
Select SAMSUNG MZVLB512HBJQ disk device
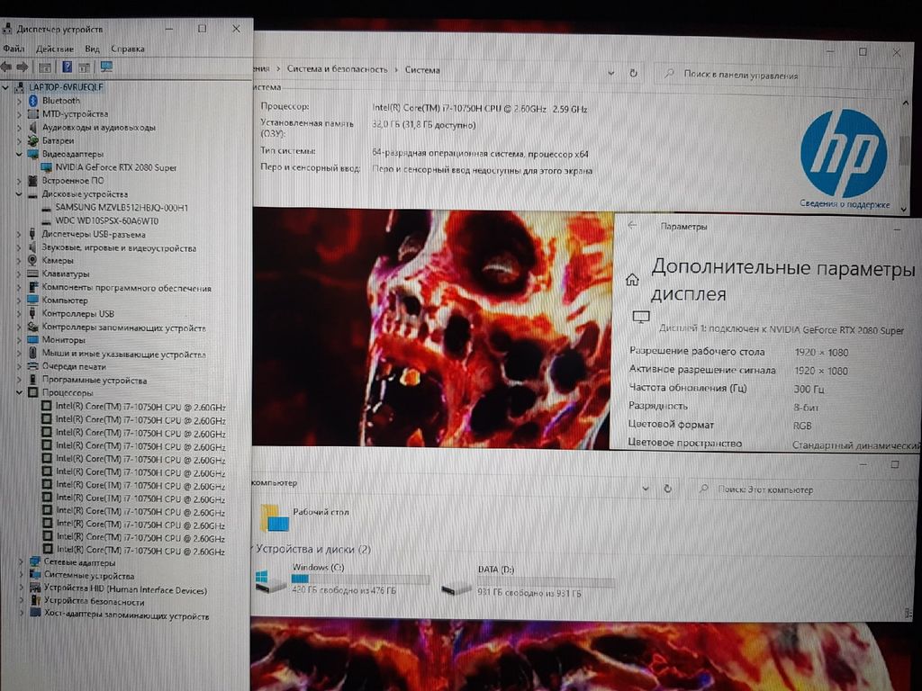click(122, 207)
